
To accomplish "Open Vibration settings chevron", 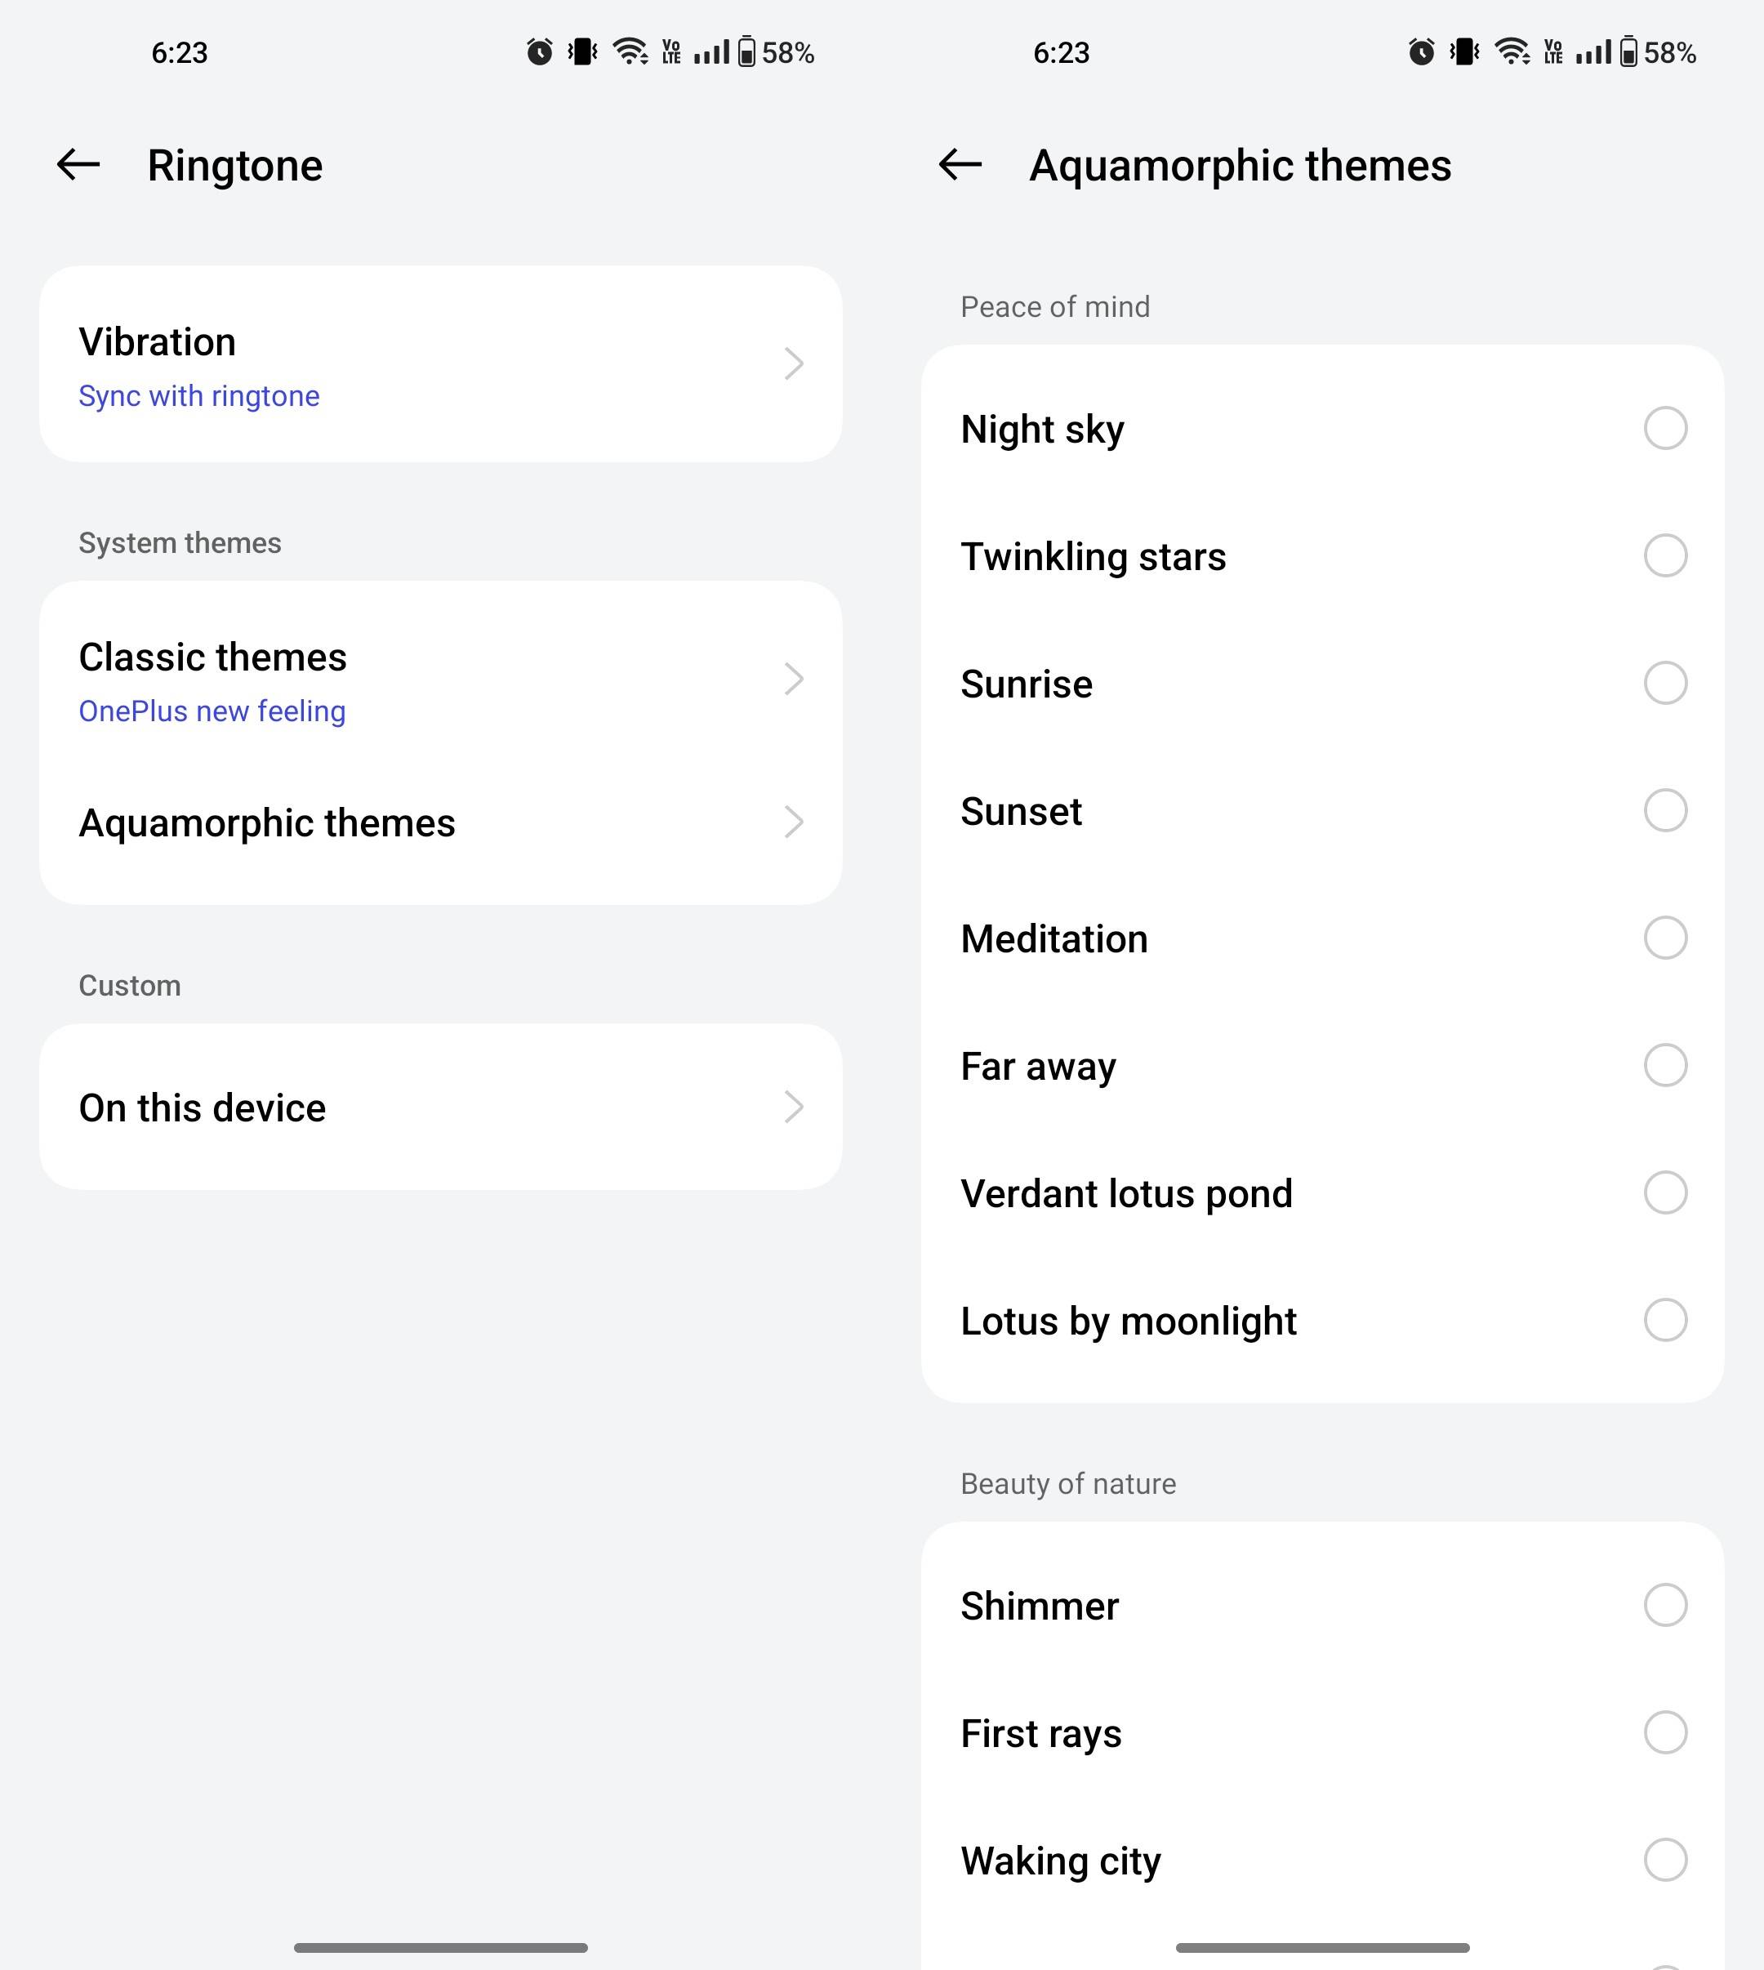I will 794,364.
